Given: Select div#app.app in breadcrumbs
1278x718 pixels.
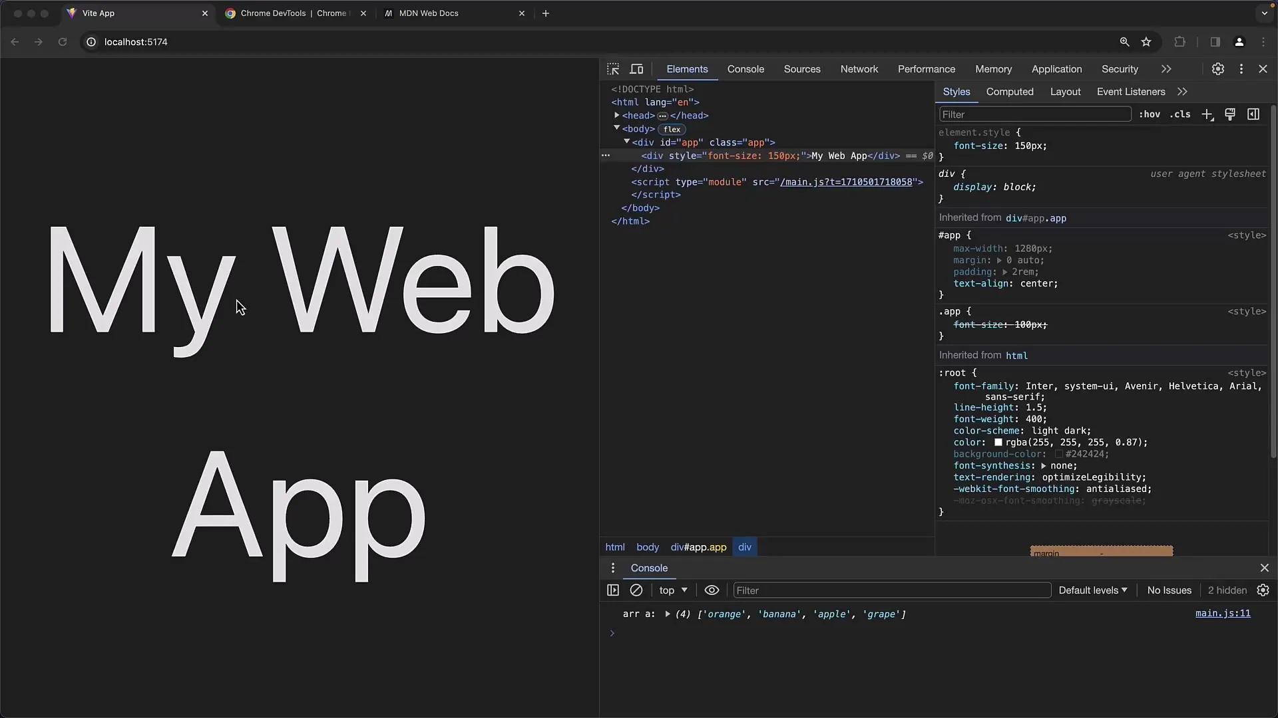Looking at the screenshot, I should tap(698, 547).
